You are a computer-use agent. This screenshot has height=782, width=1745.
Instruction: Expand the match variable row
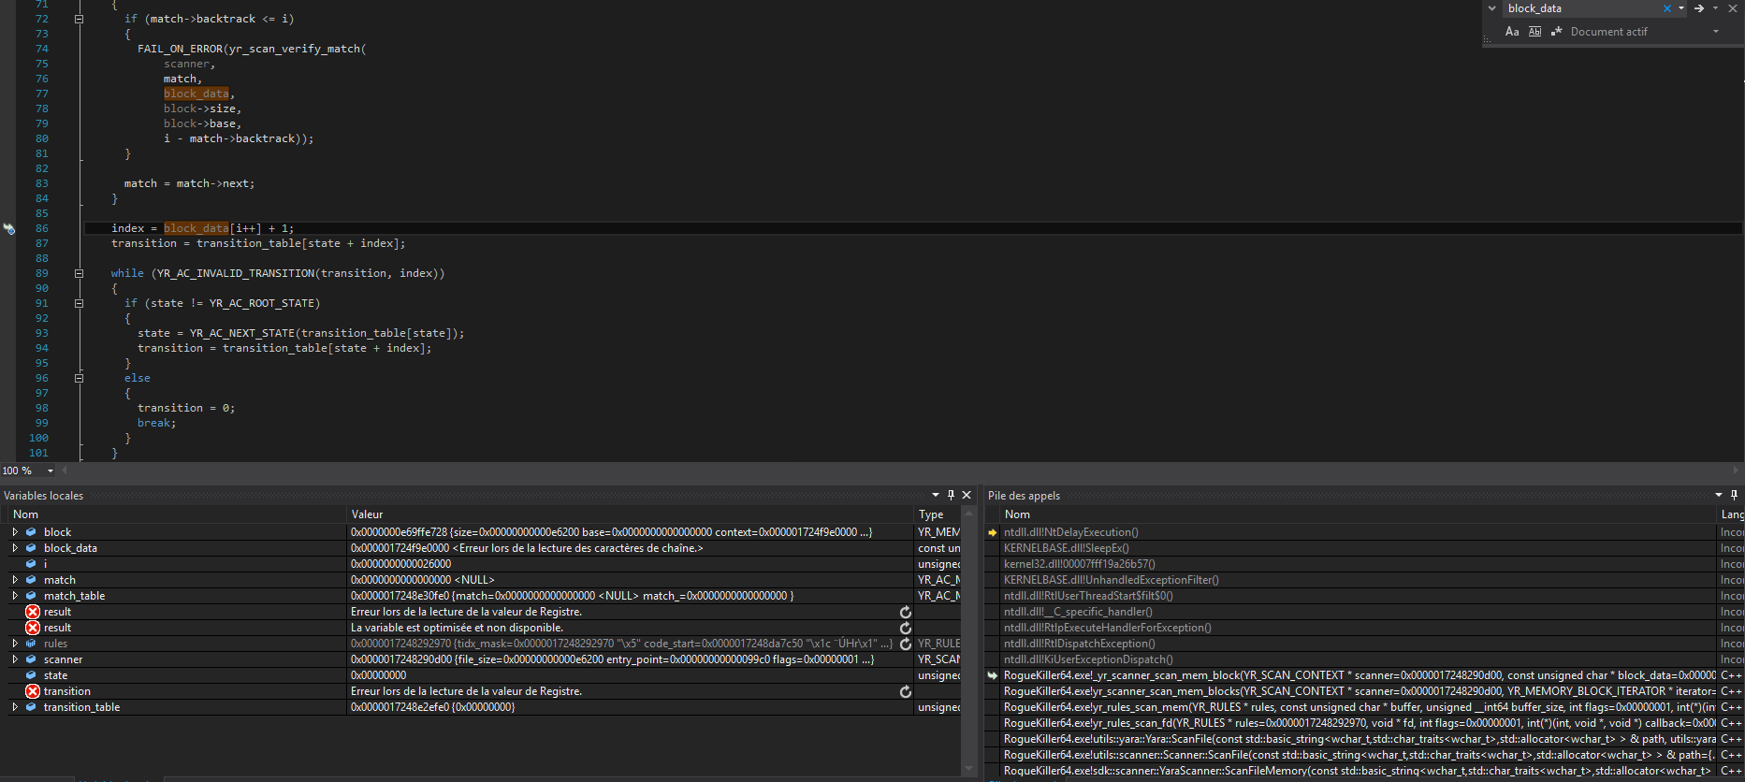coord(15,580)
